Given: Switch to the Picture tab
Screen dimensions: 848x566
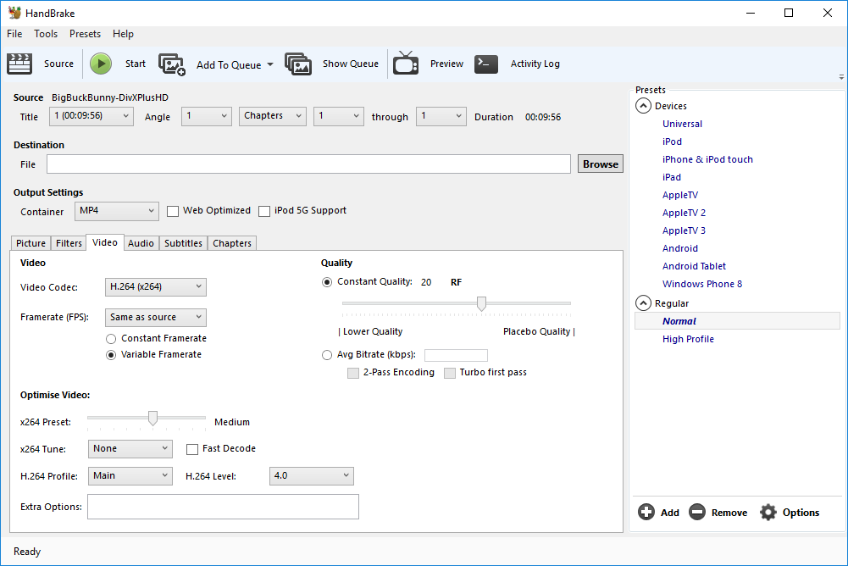Looking at the screenshot, I should point(30,243).
